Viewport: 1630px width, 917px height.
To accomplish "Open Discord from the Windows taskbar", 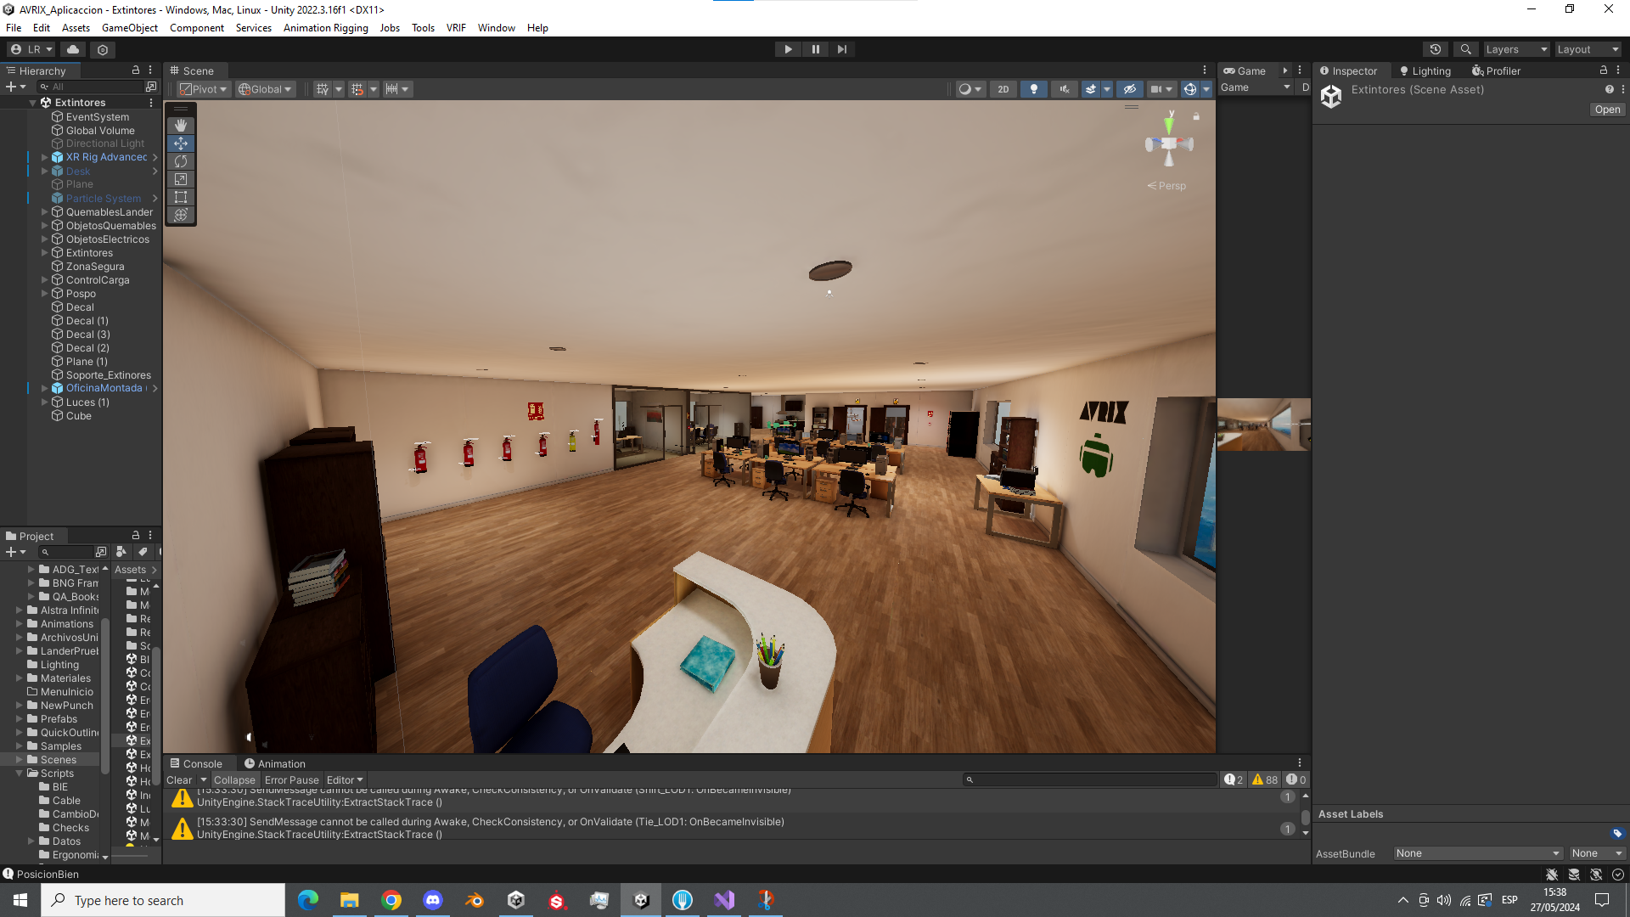I will pyautogui.click(x=433, y=900).
